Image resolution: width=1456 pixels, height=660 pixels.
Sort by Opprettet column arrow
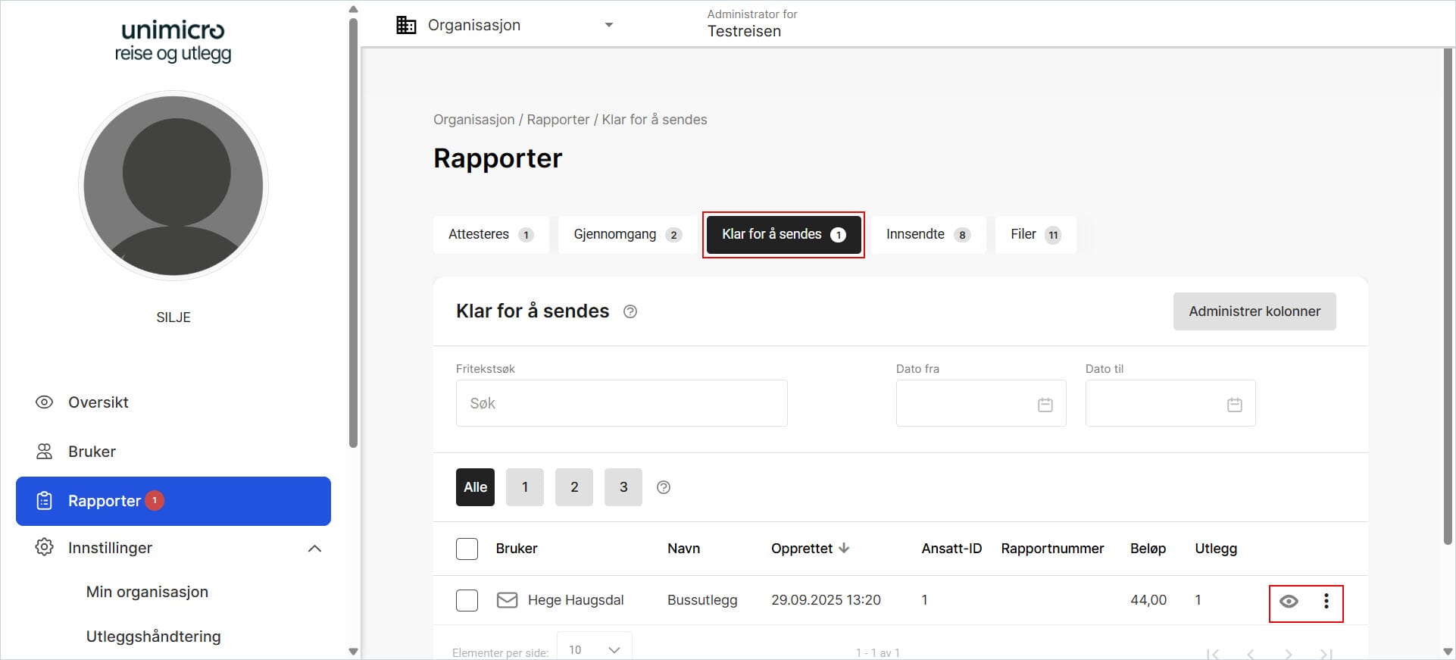[x=845, y=548]
